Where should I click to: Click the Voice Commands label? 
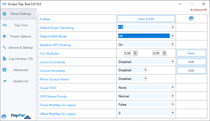[x=52, y=62]
